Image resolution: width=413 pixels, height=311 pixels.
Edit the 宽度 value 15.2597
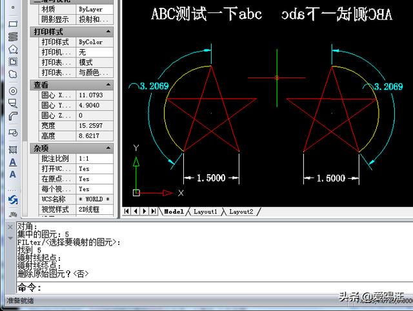tap(95, 126)
